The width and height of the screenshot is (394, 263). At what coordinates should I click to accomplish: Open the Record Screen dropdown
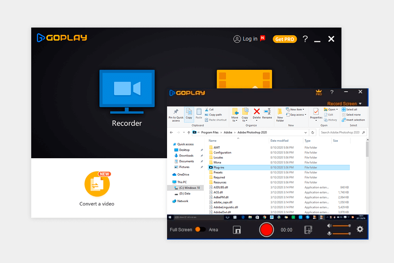(344, 104)
